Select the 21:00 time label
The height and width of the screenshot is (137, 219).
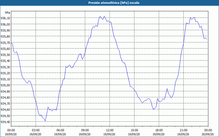click(x=183, y=130)
